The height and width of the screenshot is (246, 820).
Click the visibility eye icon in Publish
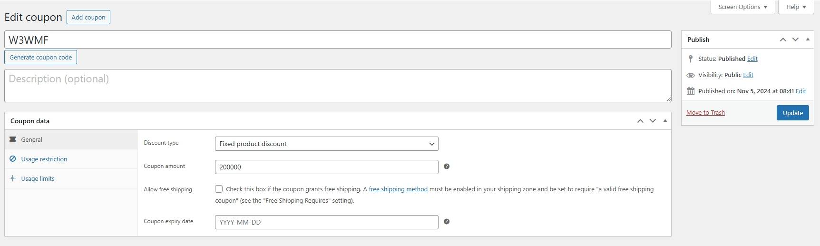point(691,75)
